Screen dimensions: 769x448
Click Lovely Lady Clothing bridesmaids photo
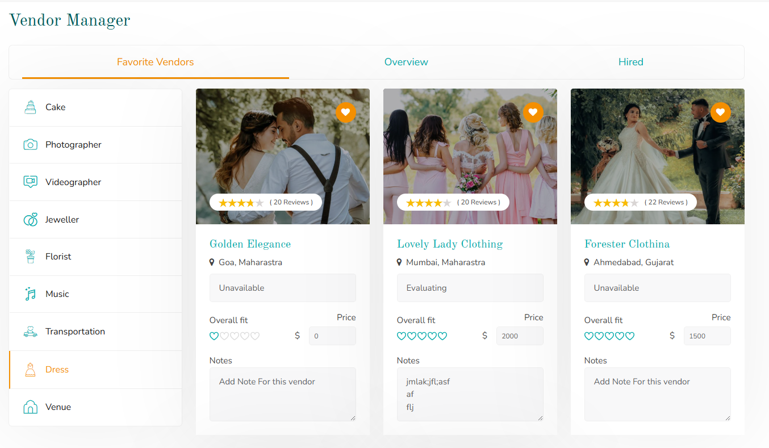(470, 156)
